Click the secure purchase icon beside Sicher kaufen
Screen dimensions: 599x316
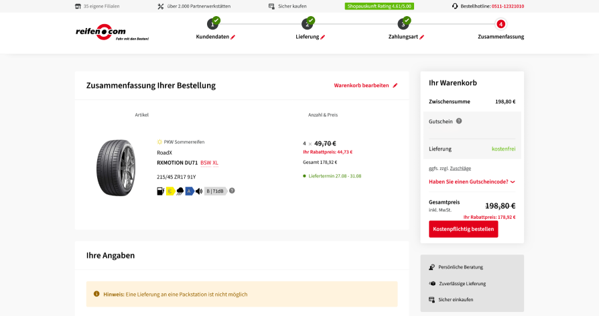coord(271,6)
